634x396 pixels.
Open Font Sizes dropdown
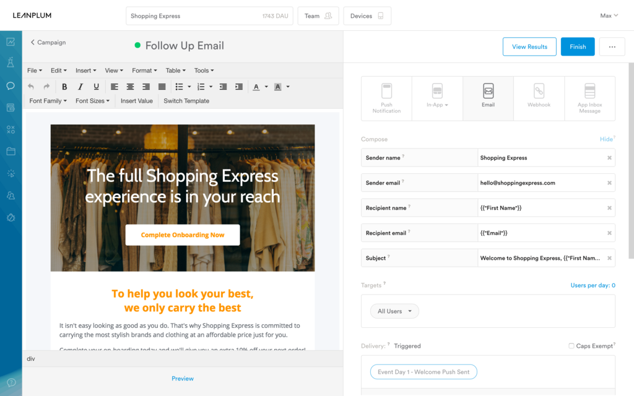tap(93, 101)
